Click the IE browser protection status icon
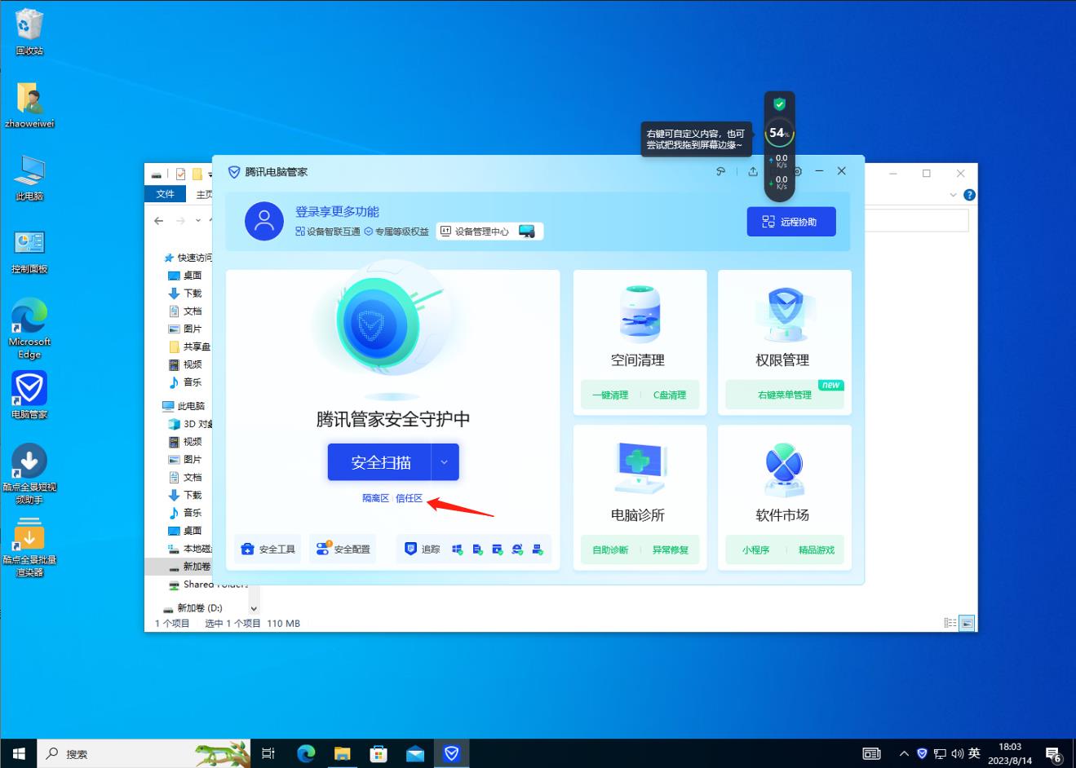Screen dimensions: 1076x768 pyautogui.click(x=517, y=550)
